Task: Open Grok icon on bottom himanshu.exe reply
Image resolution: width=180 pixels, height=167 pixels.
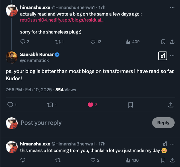Action: (164, 144)
